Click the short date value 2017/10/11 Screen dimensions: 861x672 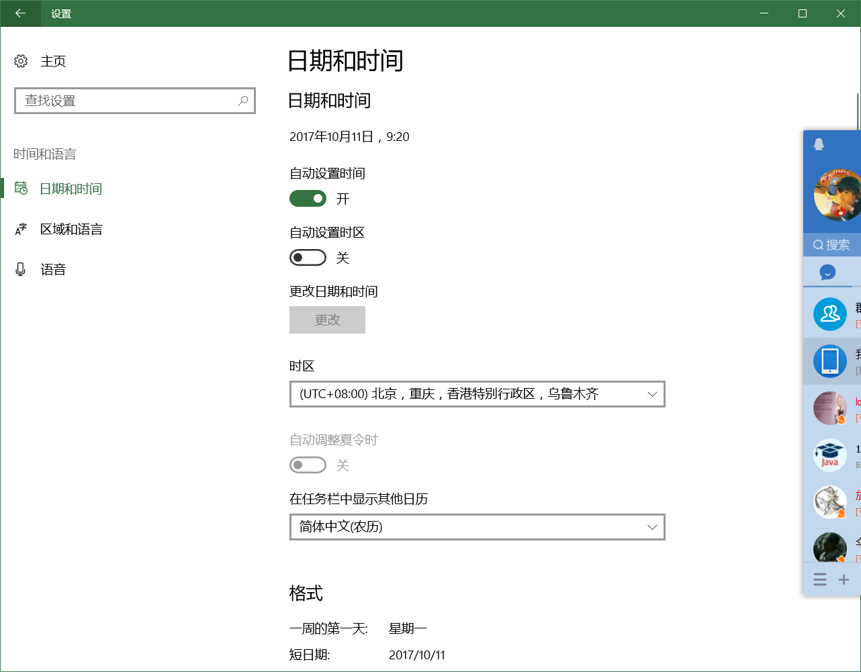coord(417,655)
